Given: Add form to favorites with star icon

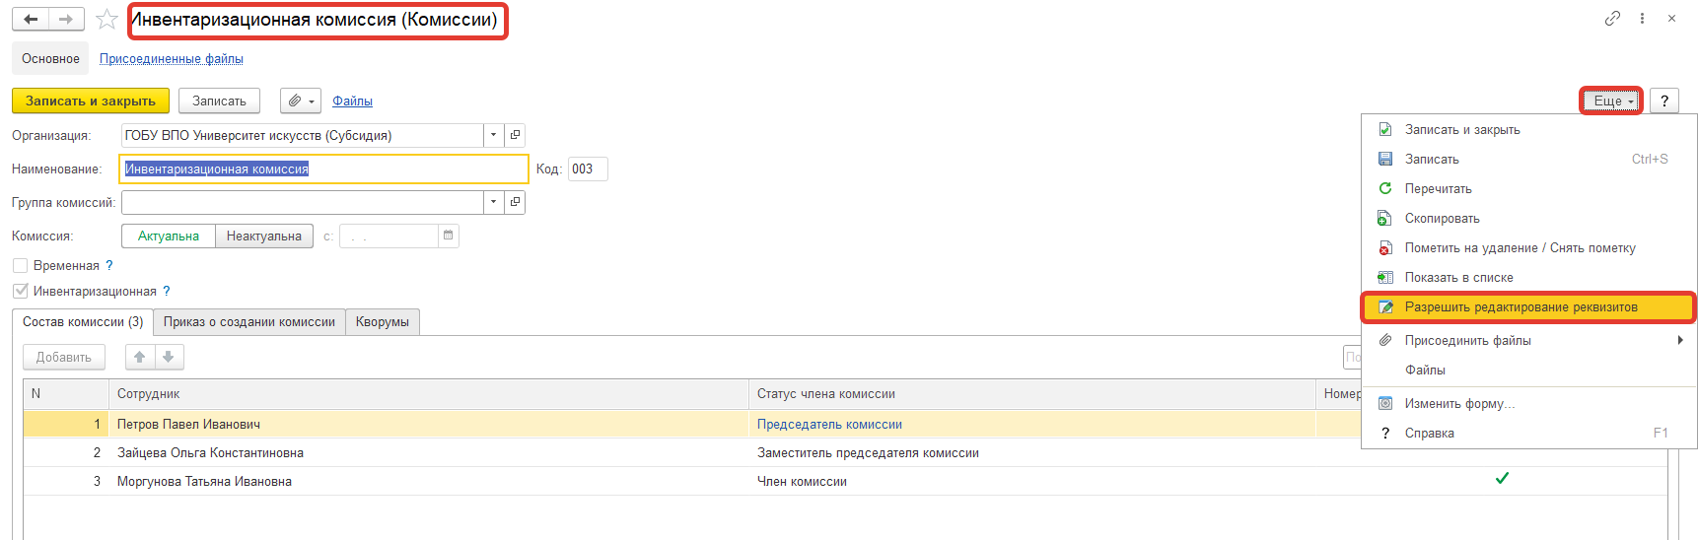Looking at the screenshot, I should (106, 20).
